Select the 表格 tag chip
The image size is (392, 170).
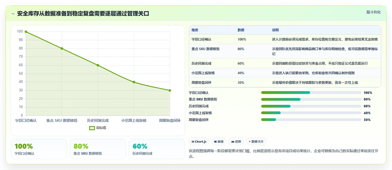pos(219,142)
